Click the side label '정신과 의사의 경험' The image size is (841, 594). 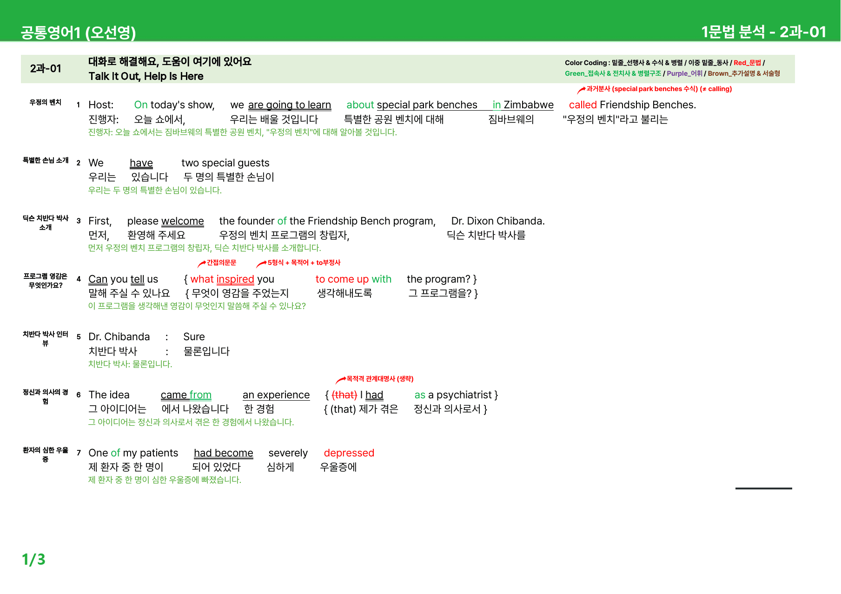pos(46,397)
